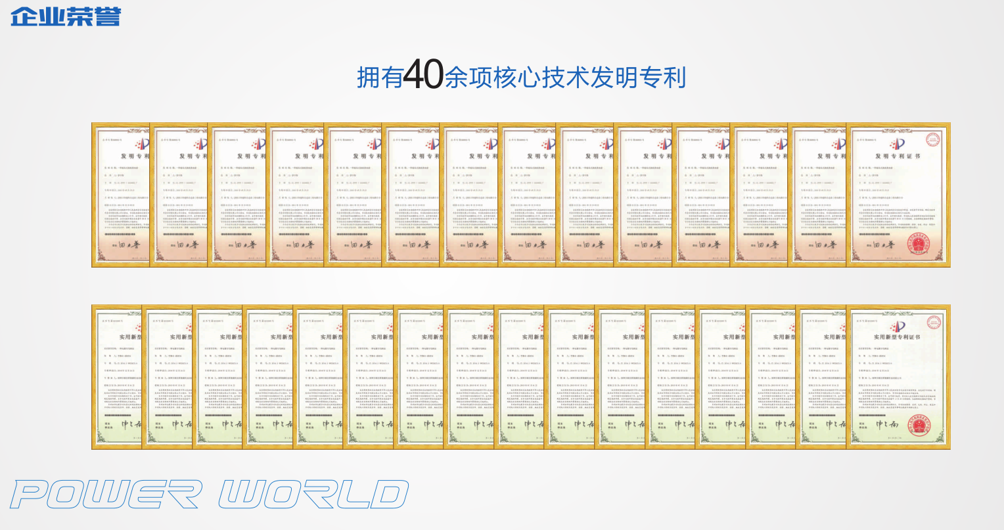Click round red stamp atop 发明专利证书
This screenshot has width=1004, height=530.
click(x=932, y=139)
